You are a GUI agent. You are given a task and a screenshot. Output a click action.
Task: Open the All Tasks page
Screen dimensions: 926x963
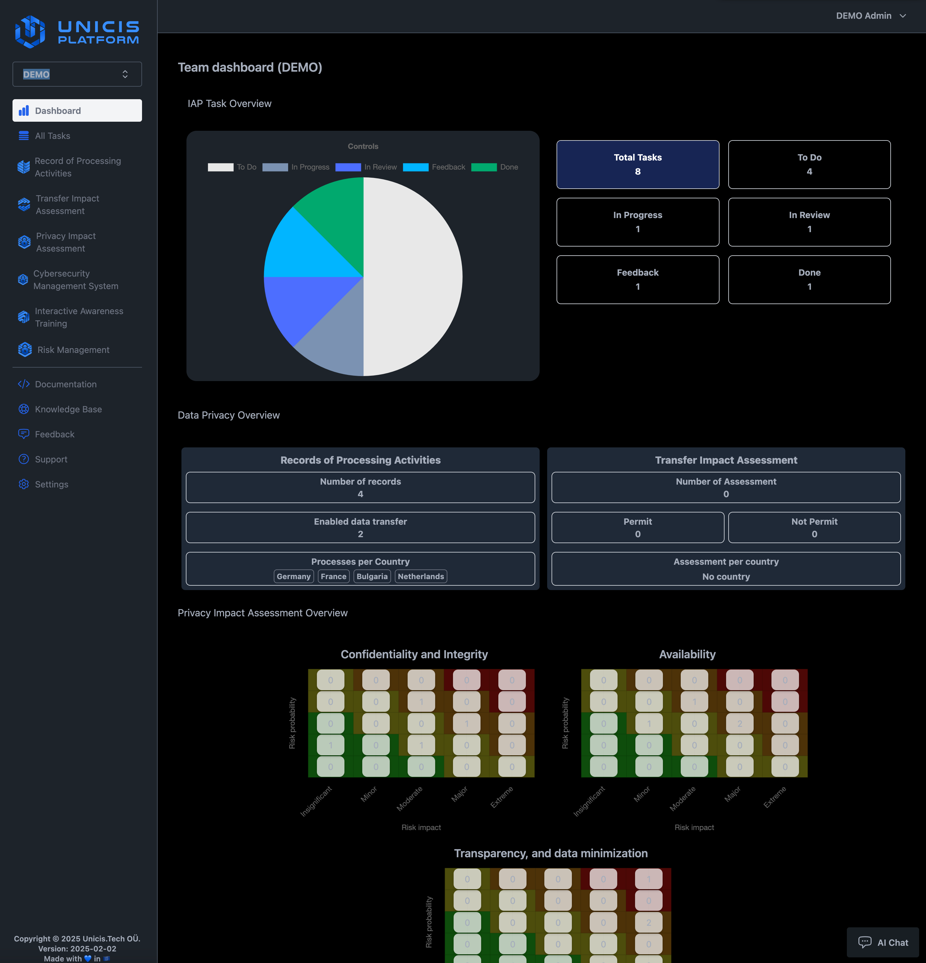tap(77, 135)
